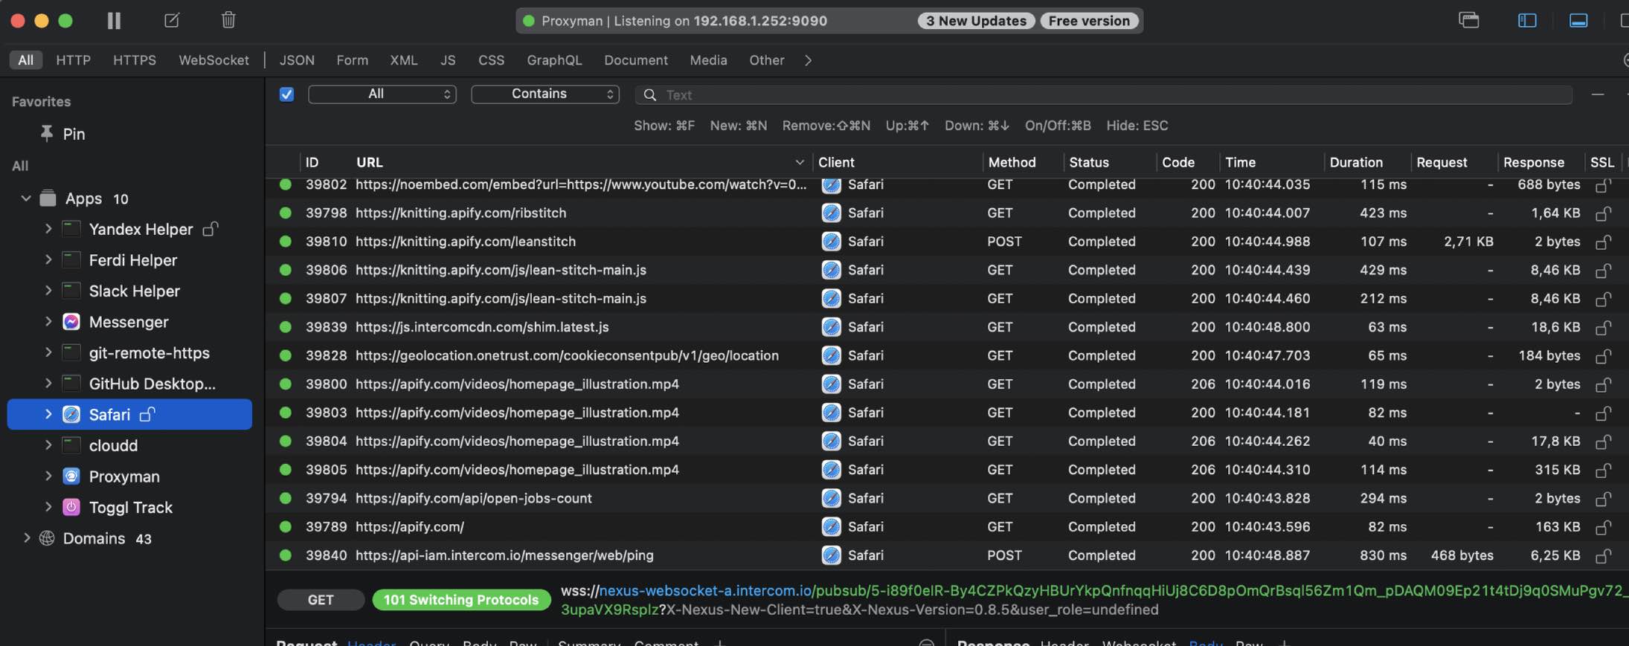The width and height of the screenshot is (1629, 646).
Task: Click the 'Free version' badge button
Action: coord(1089,21)
